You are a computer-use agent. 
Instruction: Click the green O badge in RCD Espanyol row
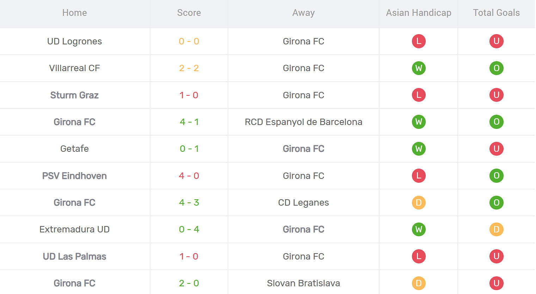tap(496, 122)
